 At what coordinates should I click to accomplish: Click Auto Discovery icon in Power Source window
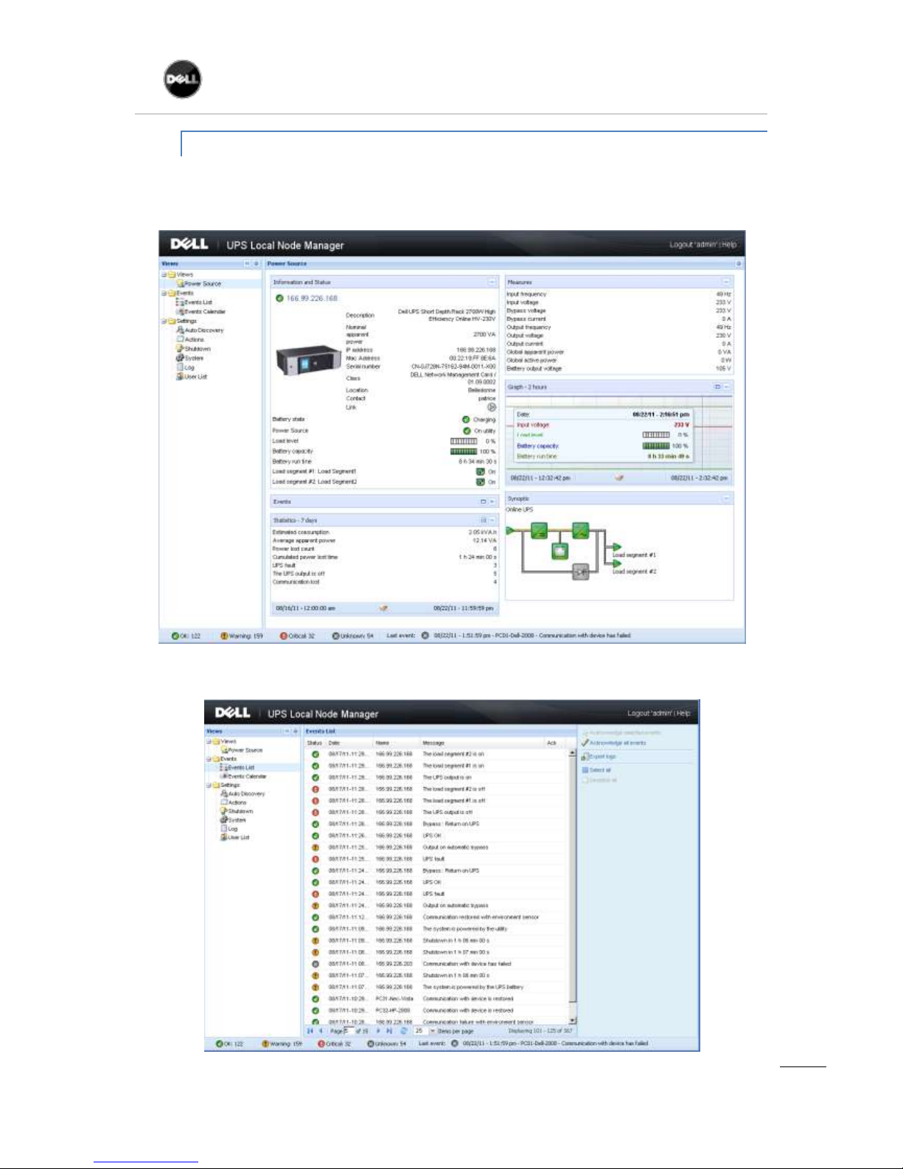coord(180,330)
